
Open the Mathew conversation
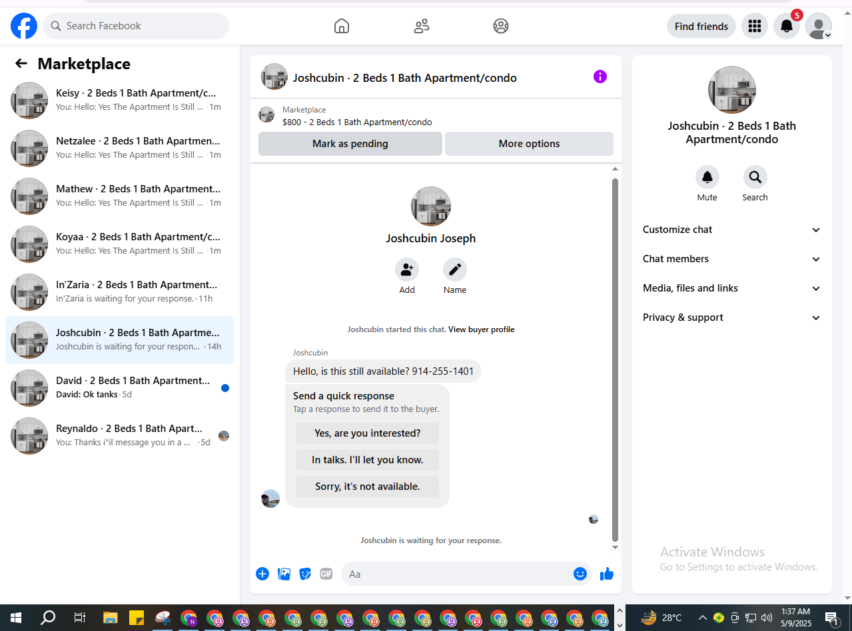point(120,196)
